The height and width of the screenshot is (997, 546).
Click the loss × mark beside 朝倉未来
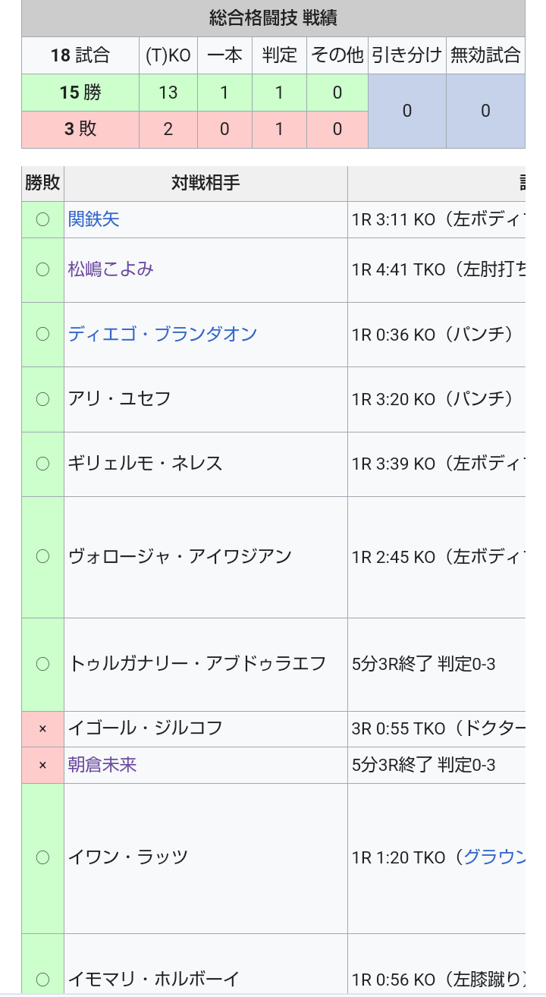click(42, 765)
